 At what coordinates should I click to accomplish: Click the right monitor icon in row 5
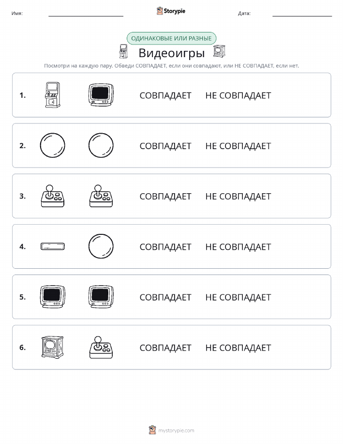point(101,297)
